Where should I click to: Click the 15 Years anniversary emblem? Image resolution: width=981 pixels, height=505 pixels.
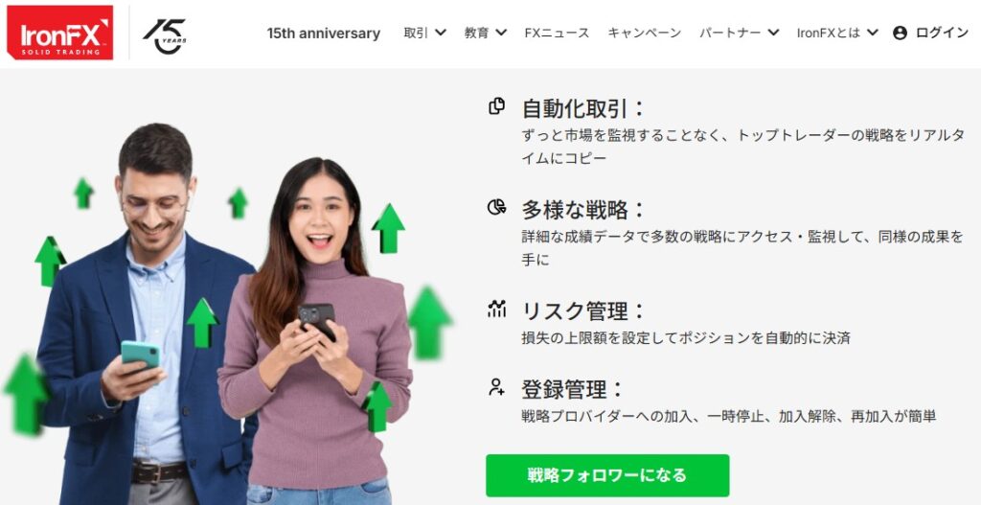coord(165,35)
